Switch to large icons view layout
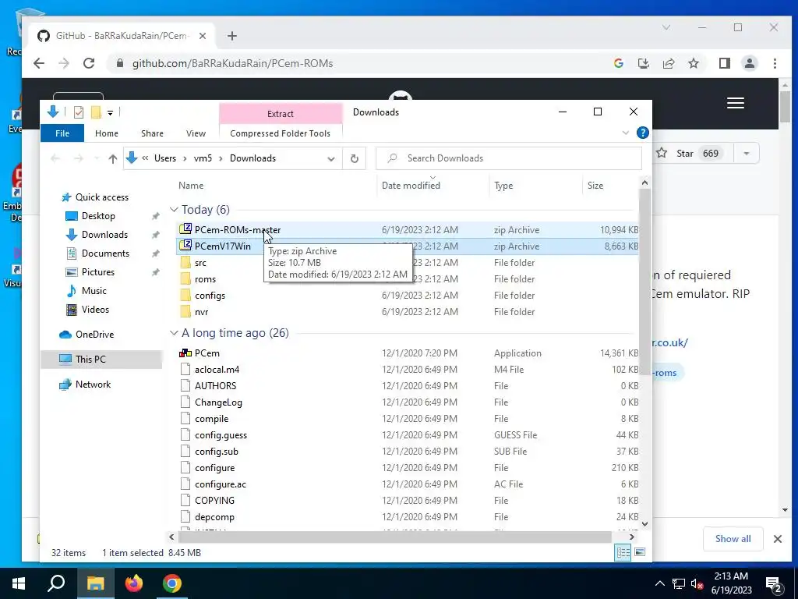 point(640,552)
